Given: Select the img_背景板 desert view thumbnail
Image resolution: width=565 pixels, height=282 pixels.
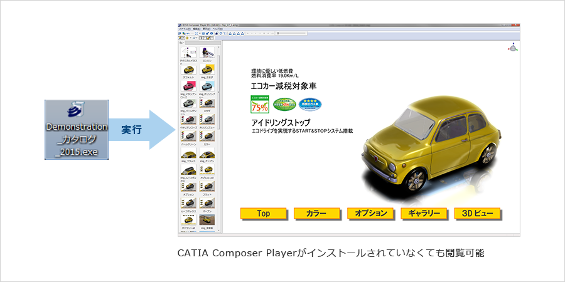Looking at the screenshot, I should click(207, 219).
